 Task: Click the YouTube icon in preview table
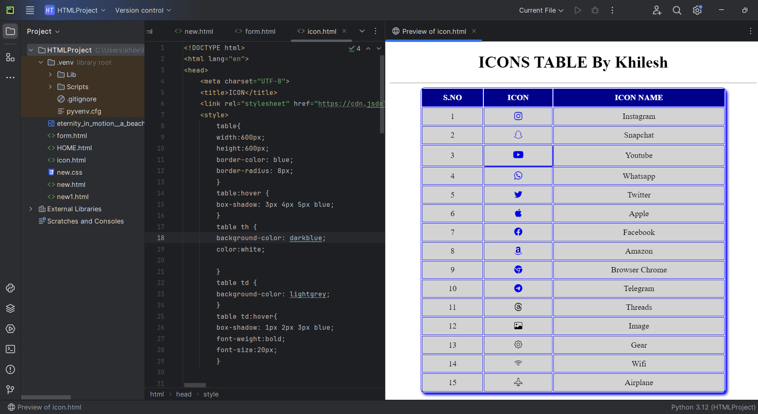[518, 155]
